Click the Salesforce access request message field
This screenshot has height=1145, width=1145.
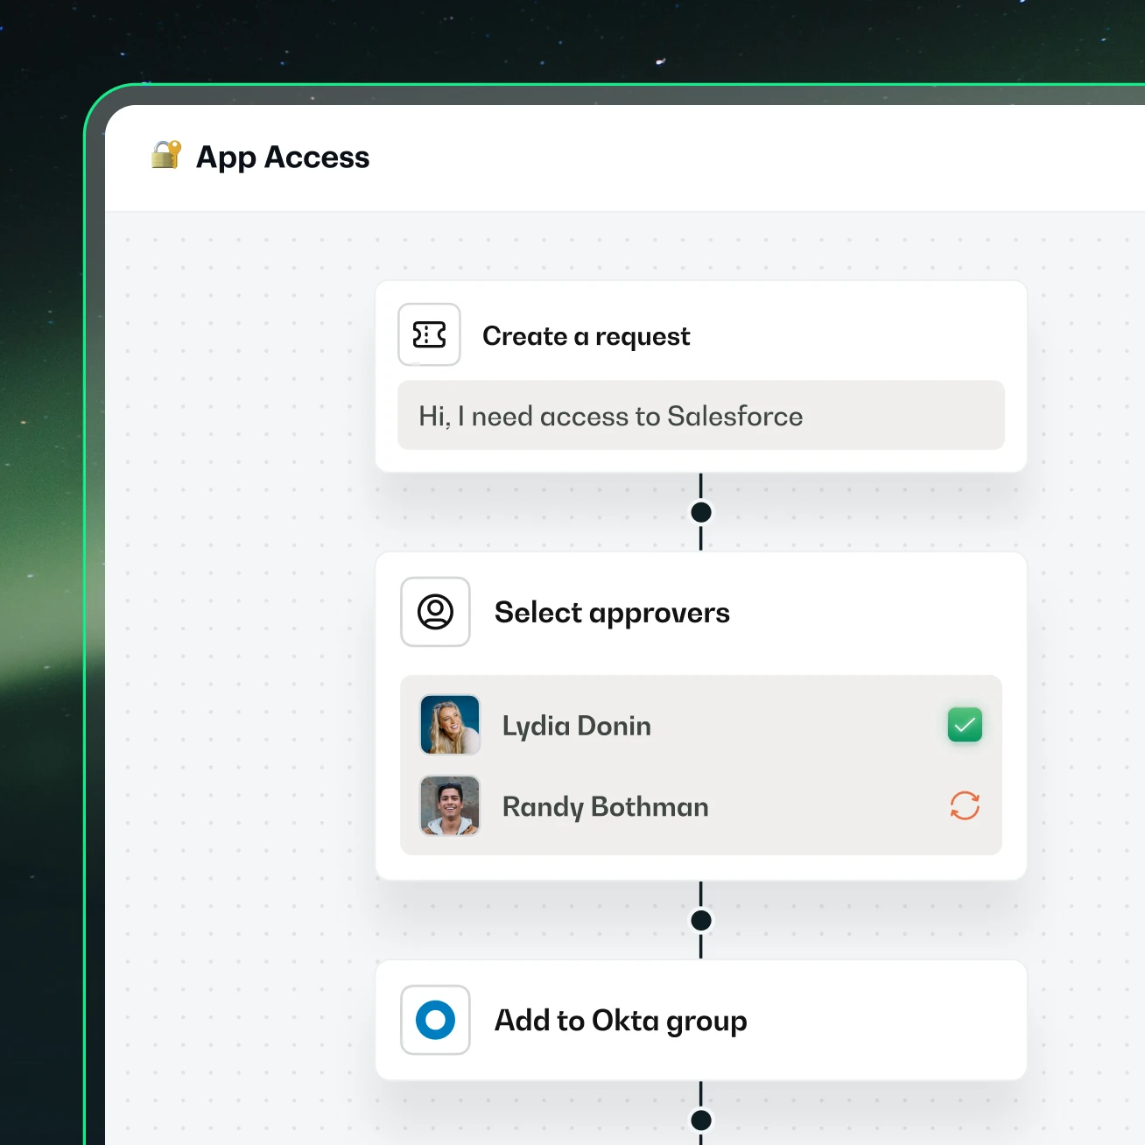coord(700,416)
